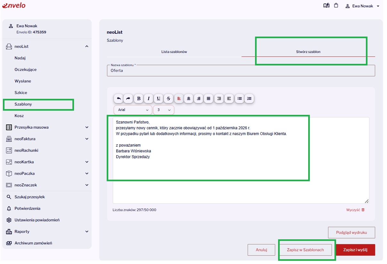Click the Zapisz w Szablonach button
Image resolution: width=387 pixels, height=264 pixels.
pyautogui.click(x=305, y=250)
